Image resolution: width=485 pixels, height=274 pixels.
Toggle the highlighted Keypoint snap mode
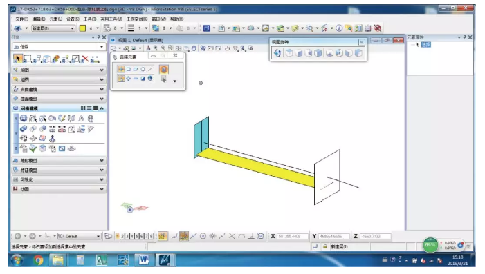click(184, 236)
